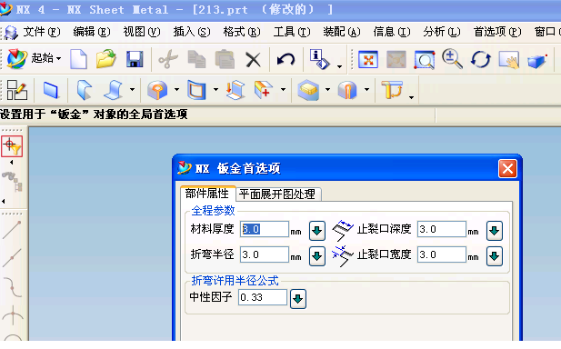The height and width of the screenshot is (349, 561).
Task: Open the 信息(I) menu
Action: [x=392, y=32]
